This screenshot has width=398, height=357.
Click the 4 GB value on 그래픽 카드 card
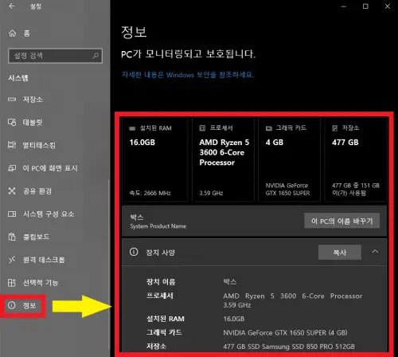click(x=275, y=143)
